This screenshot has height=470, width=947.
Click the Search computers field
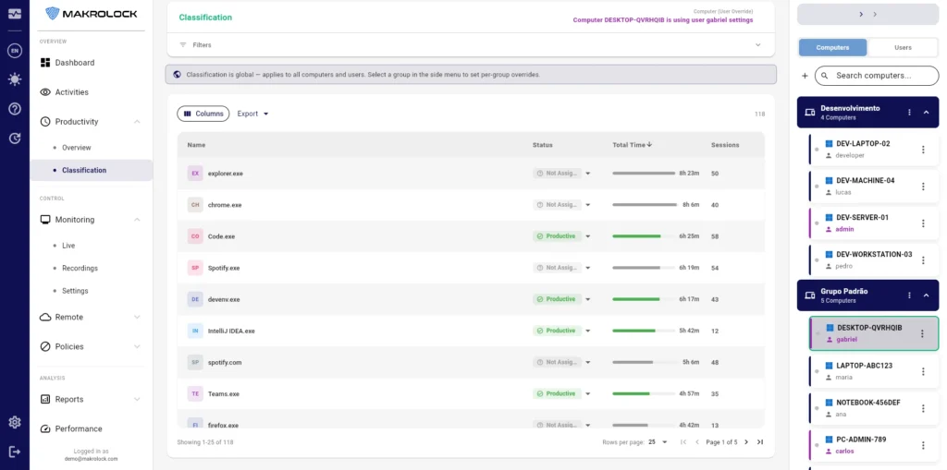tap(877, 76)
